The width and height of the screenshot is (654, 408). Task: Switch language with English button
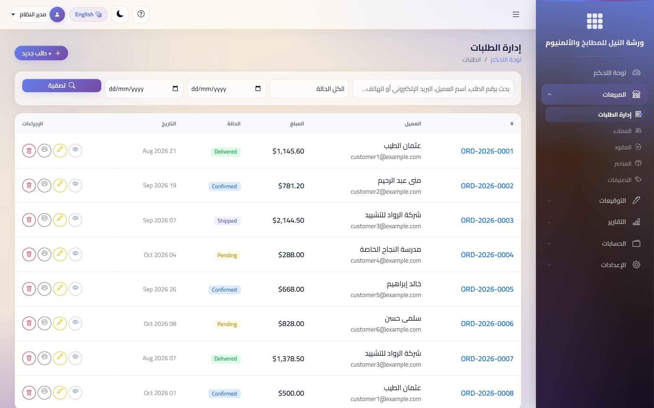[x=88, y=14]
